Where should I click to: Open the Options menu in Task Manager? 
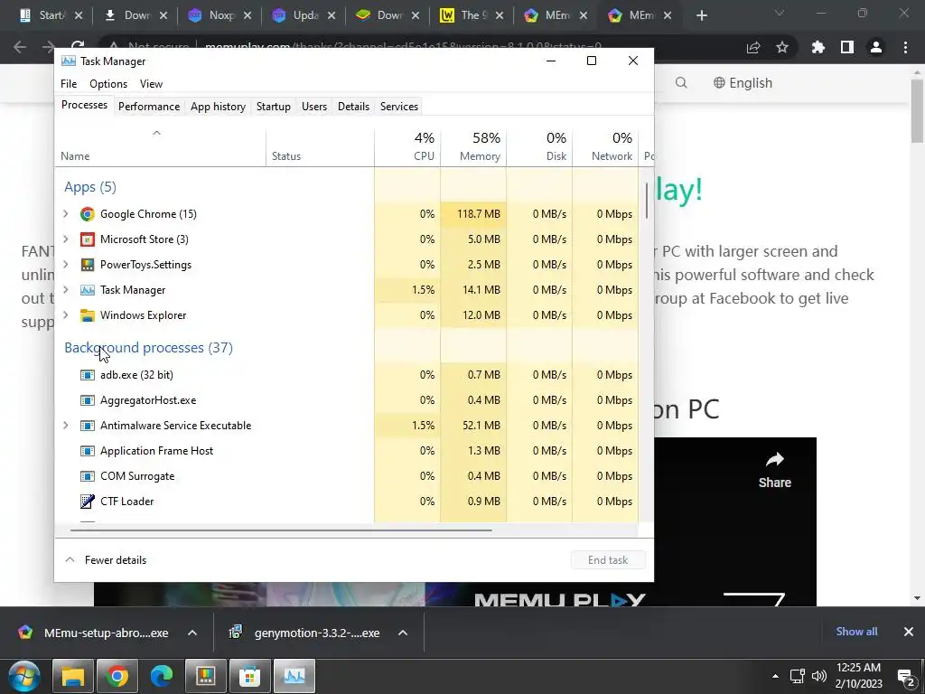coord(108,84)
